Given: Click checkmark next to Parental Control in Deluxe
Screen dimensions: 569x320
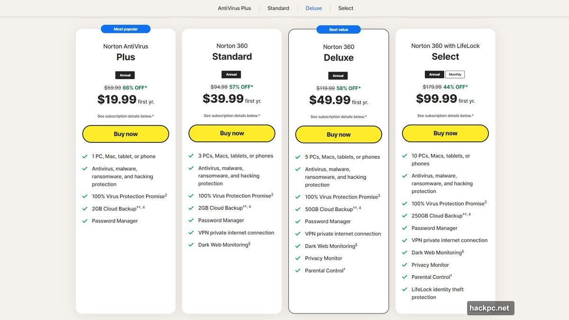Looking at the screenshot, I should (297, 270).
